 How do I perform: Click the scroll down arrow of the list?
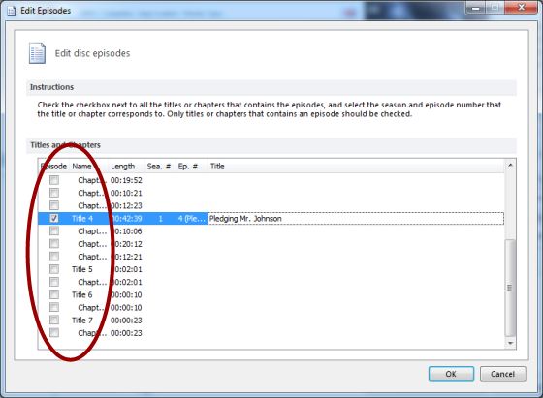click(x=510, y=343)
